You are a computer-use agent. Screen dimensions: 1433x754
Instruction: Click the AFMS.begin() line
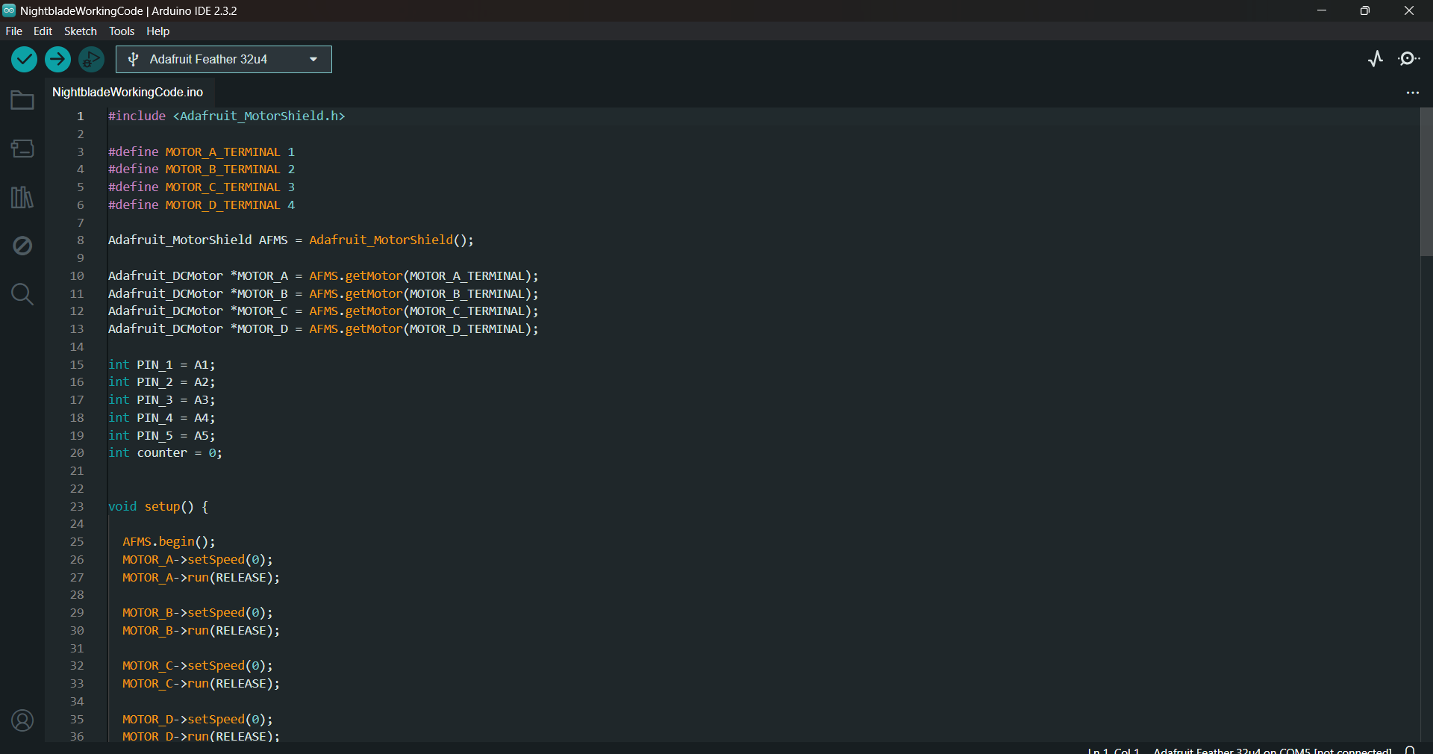point(169,542)
